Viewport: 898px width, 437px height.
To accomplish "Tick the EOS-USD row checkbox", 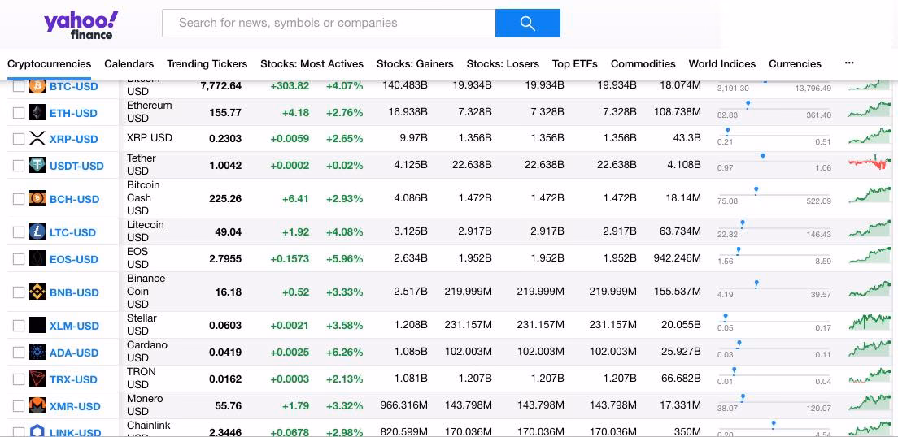I will tap(19, 259).
